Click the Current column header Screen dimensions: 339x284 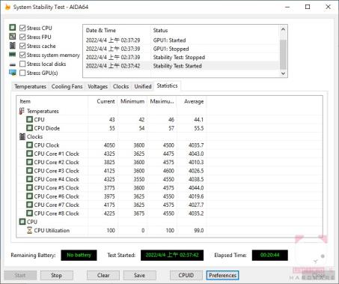pyautogui.click(x=103, y=101)
